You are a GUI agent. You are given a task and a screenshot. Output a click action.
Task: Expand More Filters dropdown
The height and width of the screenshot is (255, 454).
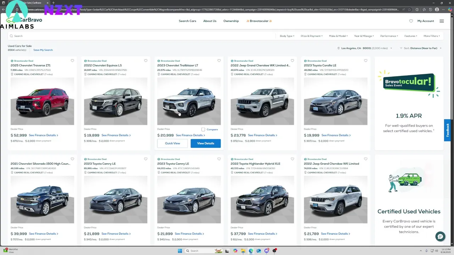[x=432, y=36]
